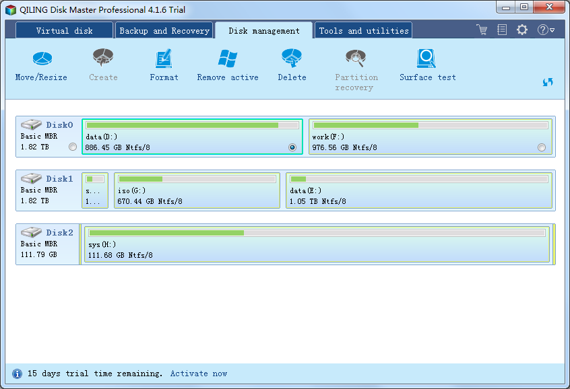The width and height of the screenshot is (570, 389).
Task: Switch to the Virtual disk tab
Action: 64,30
